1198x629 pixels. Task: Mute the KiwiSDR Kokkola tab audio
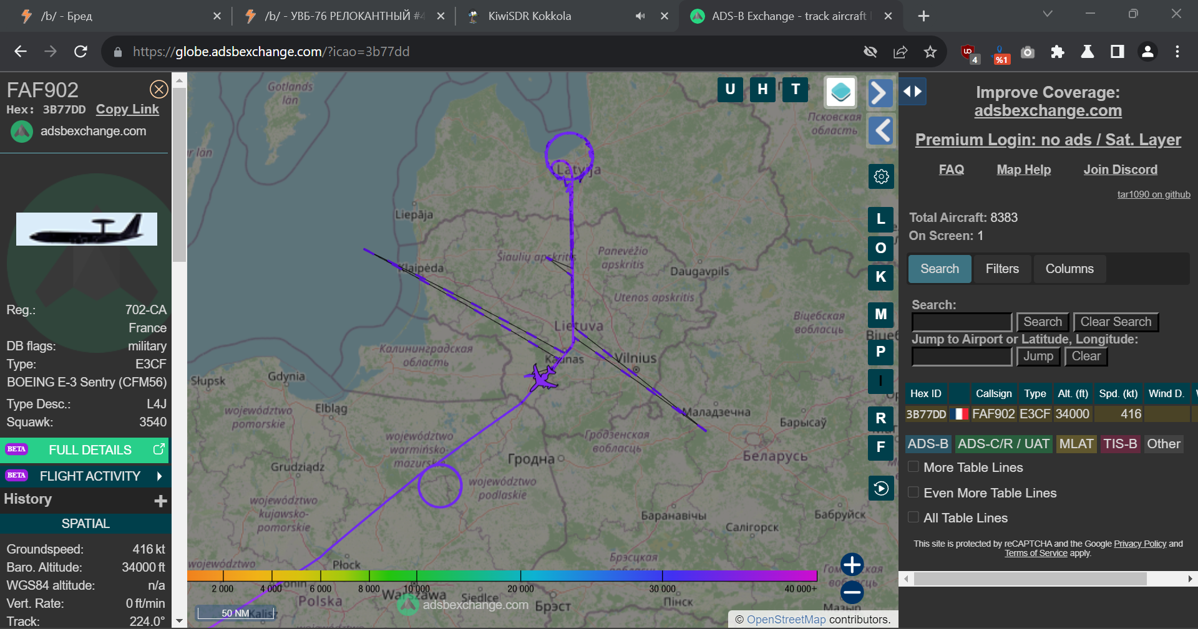[640, 16]
